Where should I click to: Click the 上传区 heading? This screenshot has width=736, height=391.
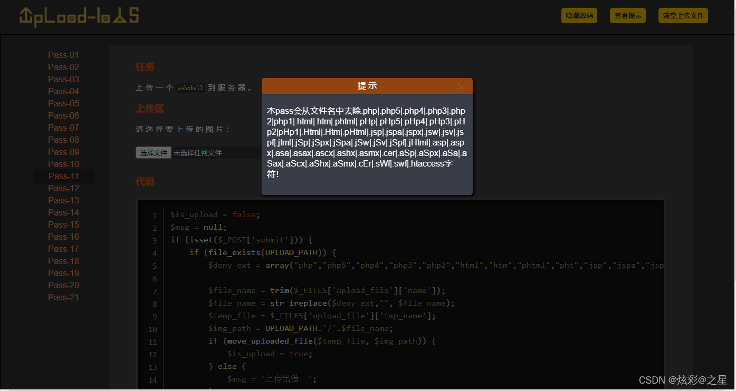pyautogui.click(x=150, y=109)
